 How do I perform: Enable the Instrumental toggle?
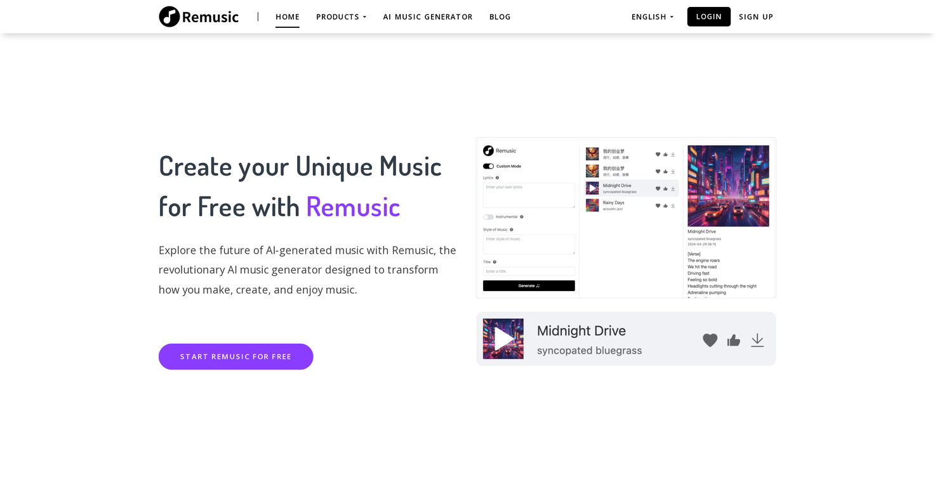click(488, 216)
